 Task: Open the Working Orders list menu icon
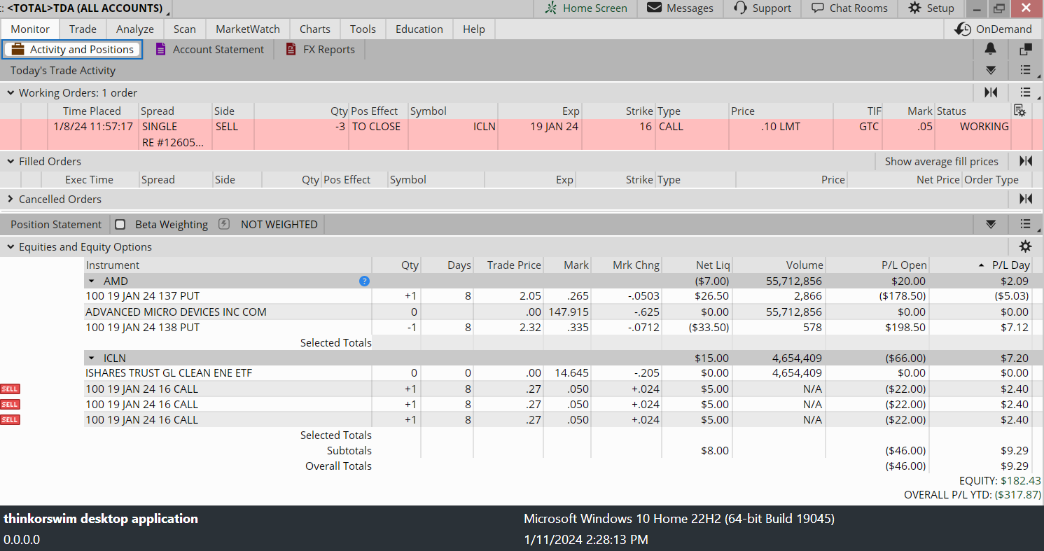[1026, 92]
